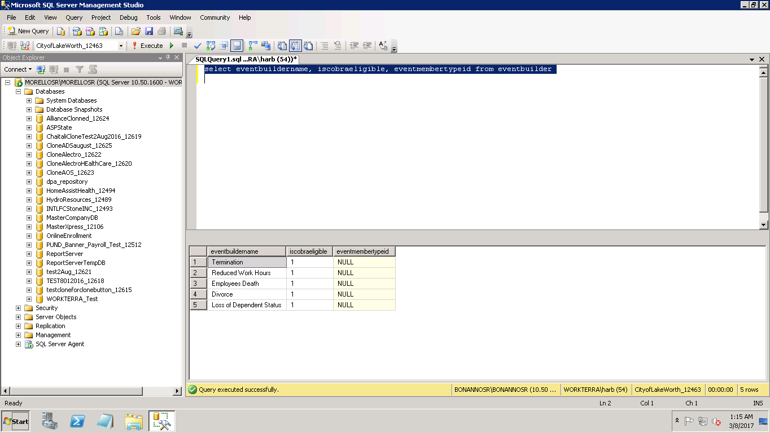Collapse the Databases folder
Screen dimensions: 770x433
[x=18, y=91]
